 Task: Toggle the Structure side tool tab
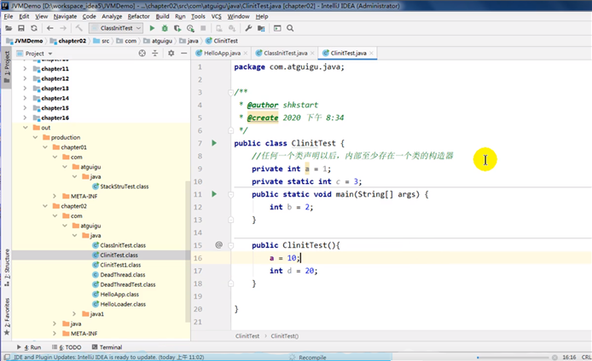tap(7, 268)
